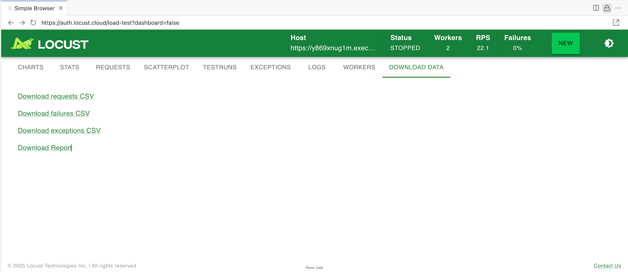Screen dimensions: 628x272
Task: View the REQUESTS tab
Action: click(x=113, y=67)
